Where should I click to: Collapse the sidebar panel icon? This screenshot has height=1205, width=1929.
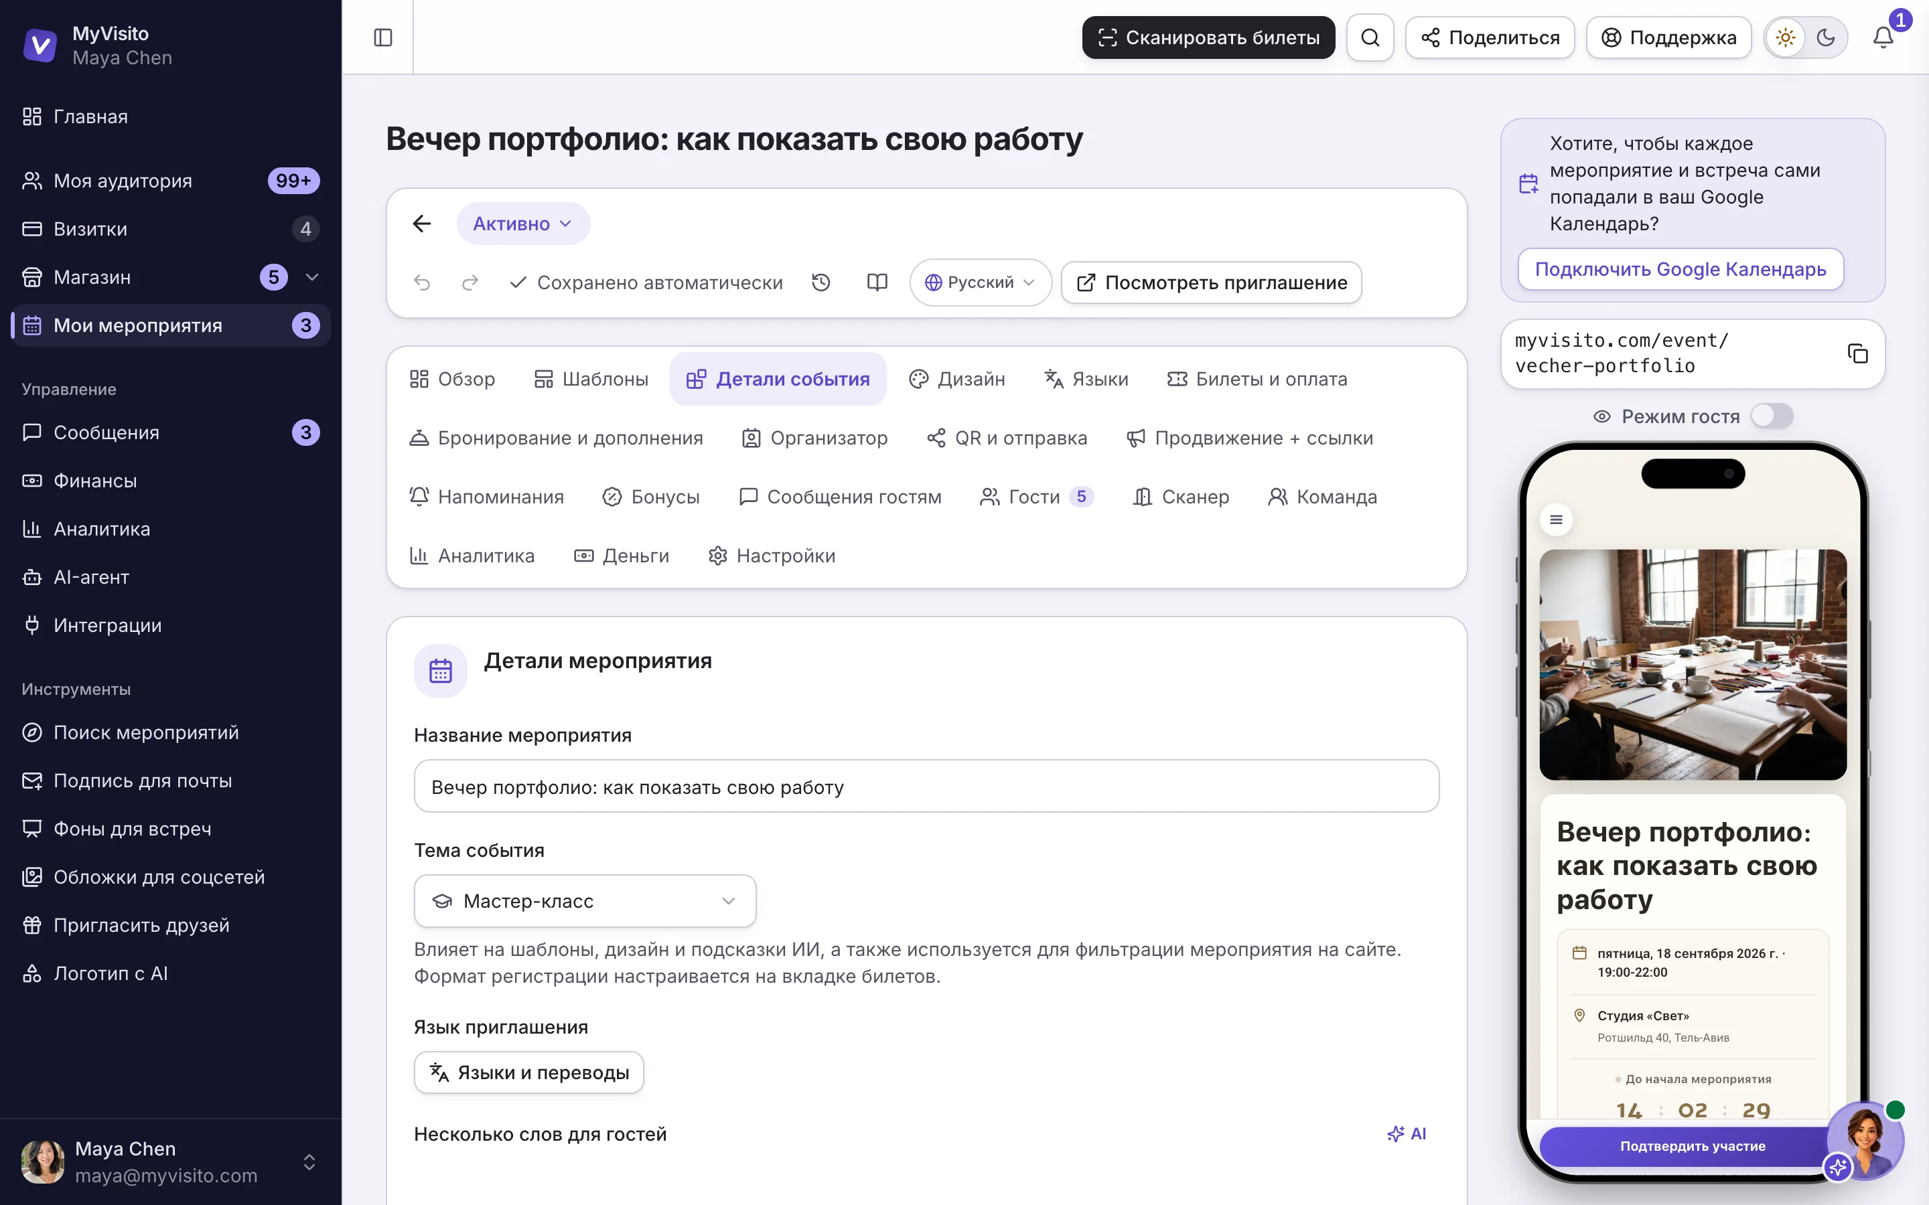point(382,37)
